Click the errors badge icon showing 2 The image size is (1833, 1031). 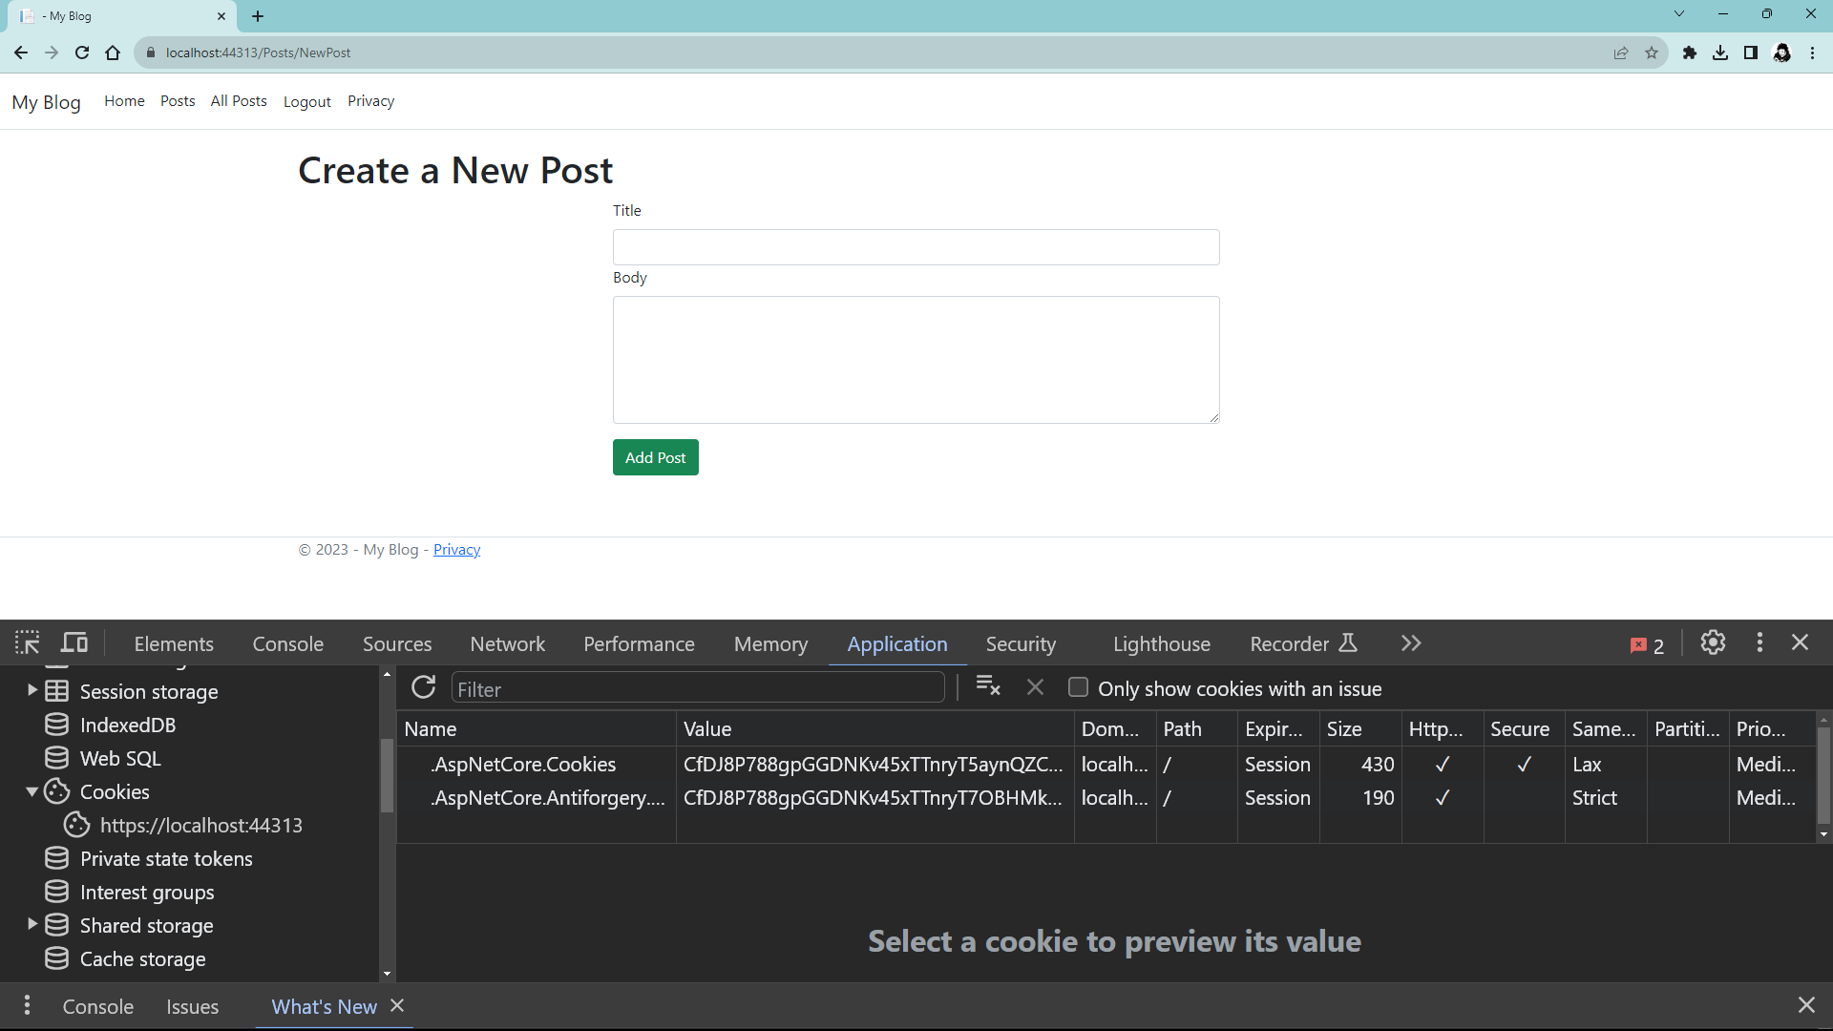(1648, 644)
